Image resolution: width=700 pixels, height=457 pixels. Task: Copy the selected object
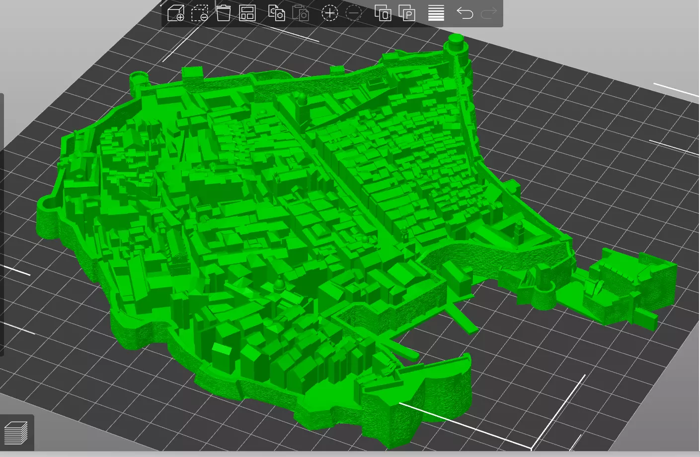pos(277,13)
